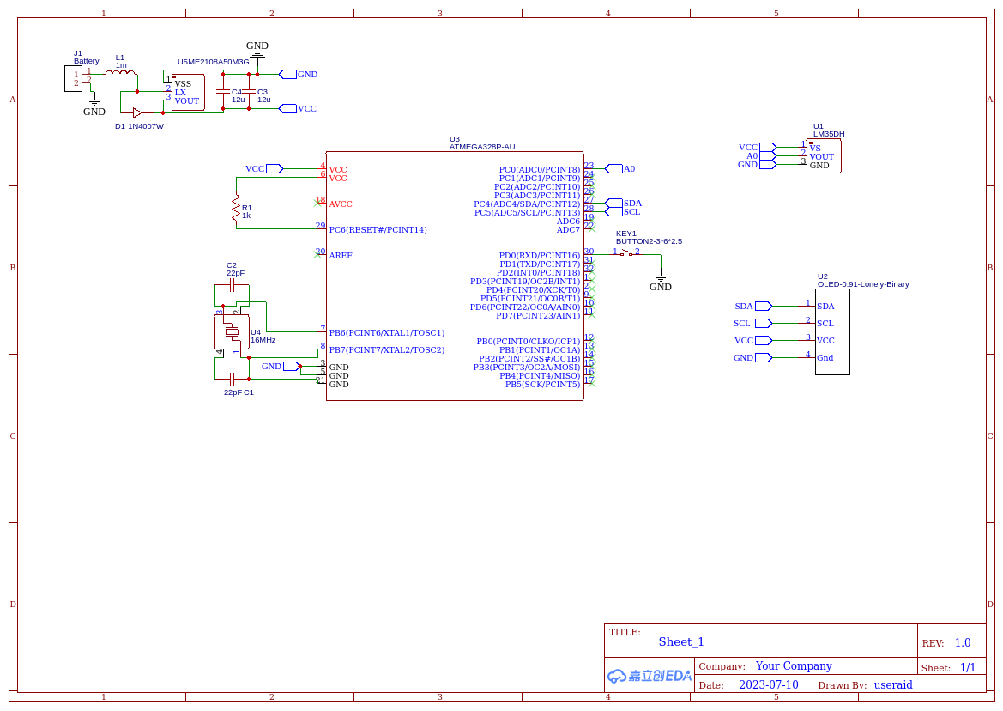Select the D1 1N4007W diode symbol
Screen dimensions: 1003x711
click(x=137, y=113)
